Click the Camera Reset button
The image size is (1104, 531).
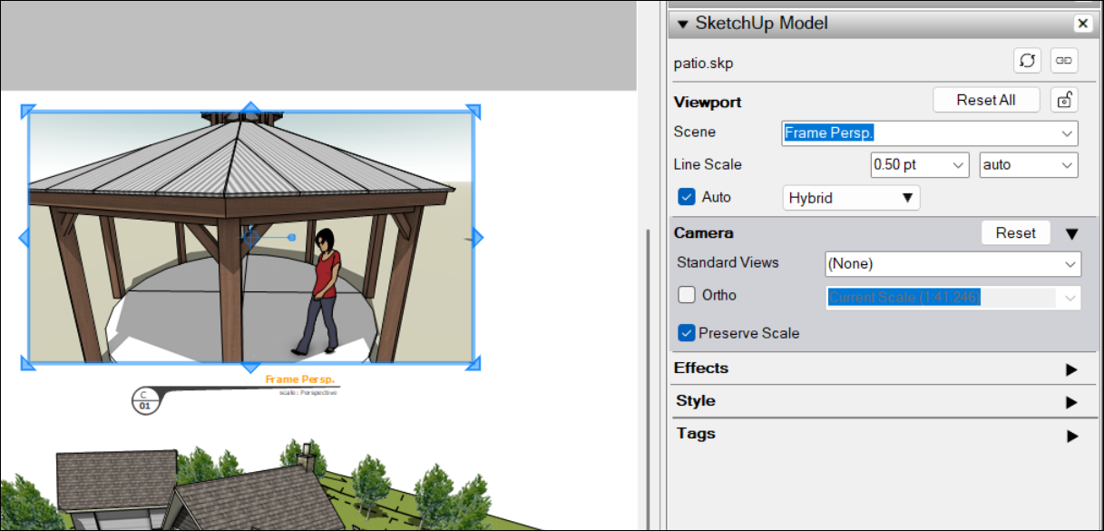coord(1015,232)
